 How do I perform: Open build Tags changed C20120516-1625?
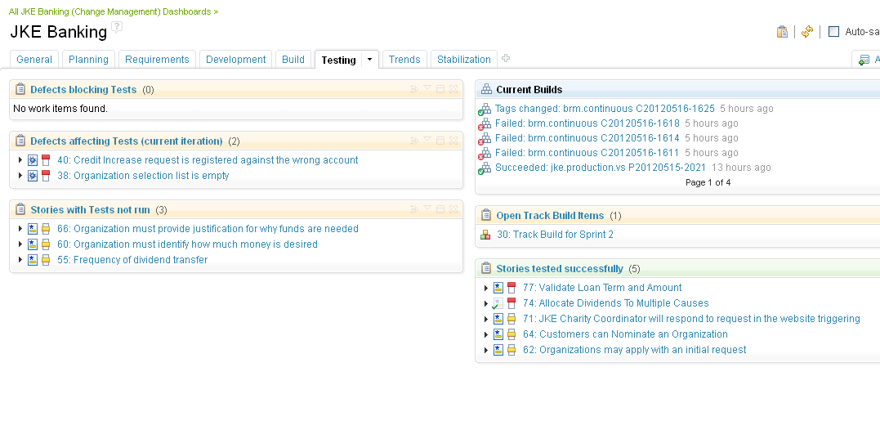coord(605,109)
